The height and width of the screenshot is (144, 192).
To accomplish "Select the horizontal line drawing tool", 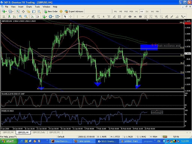I will click(x=83, y=17).
